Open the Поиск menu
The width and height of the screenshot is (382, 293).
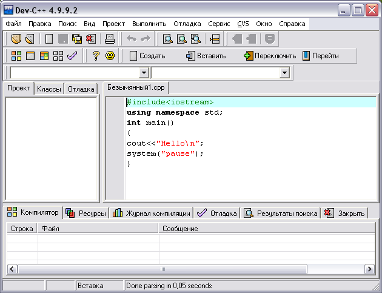pos(67,24)
